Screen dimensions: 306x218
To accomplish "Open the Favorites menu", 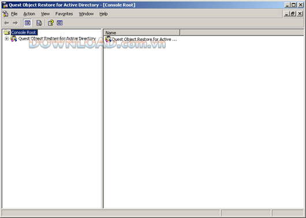I will pyautogui.click(x=64, y=14).
